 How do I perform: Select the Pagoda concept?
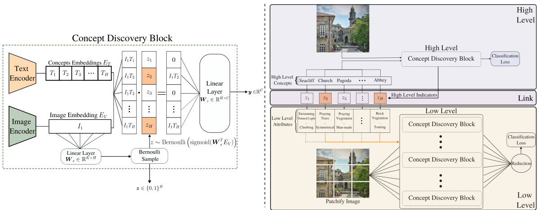[344, 80]
